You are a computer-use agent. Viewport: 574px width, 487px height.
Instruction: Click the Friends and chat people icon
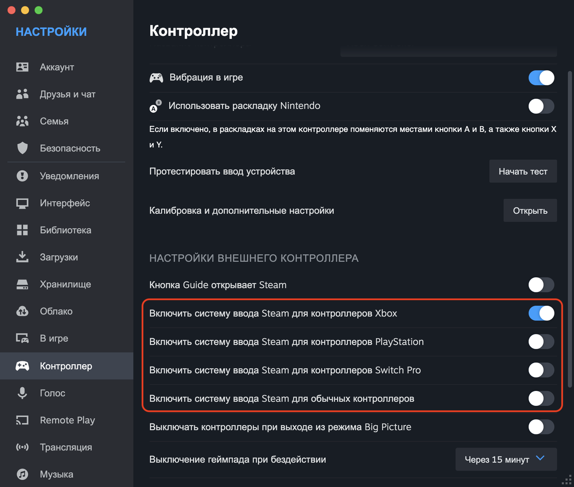[22, 94]
